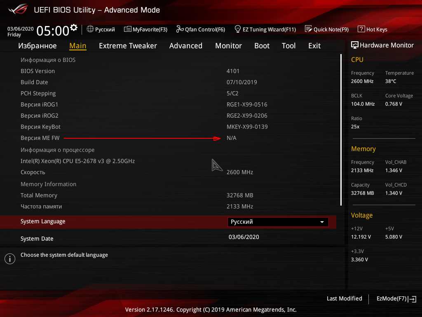Go to the Advanced tab
Screen dimensions: 422x317
[186, 46]
